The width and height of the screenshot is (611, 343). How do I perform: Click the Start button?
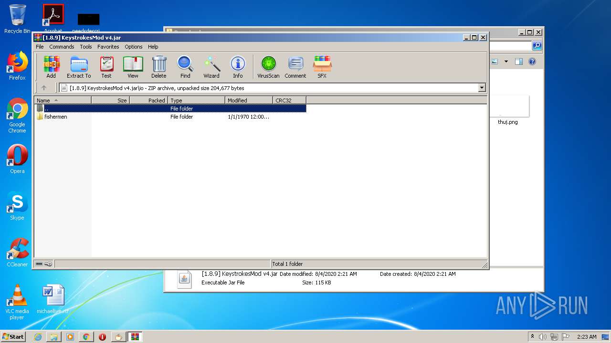point(13,336)
